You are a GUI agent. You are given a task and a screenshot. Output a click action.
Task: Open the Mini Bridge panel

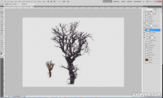(x=51, y=2)
